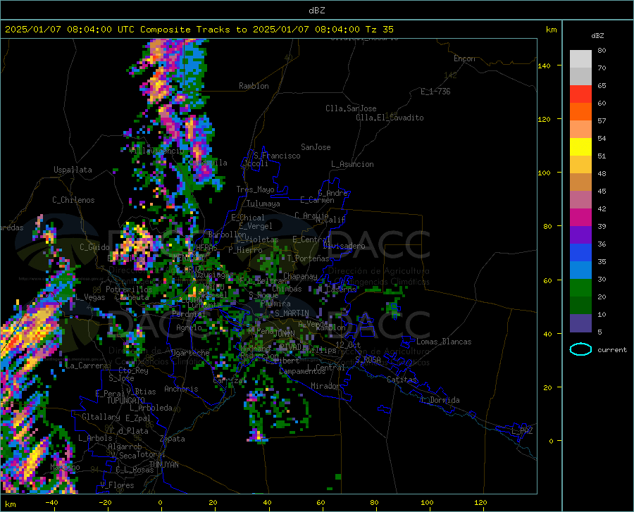
Task: Select the purple 39 dBZ legend swatch
Action: tap(580, 235)
